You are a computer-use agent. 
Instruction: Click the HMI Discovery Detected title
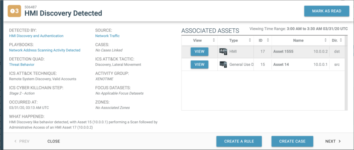(x=63, y=13)
